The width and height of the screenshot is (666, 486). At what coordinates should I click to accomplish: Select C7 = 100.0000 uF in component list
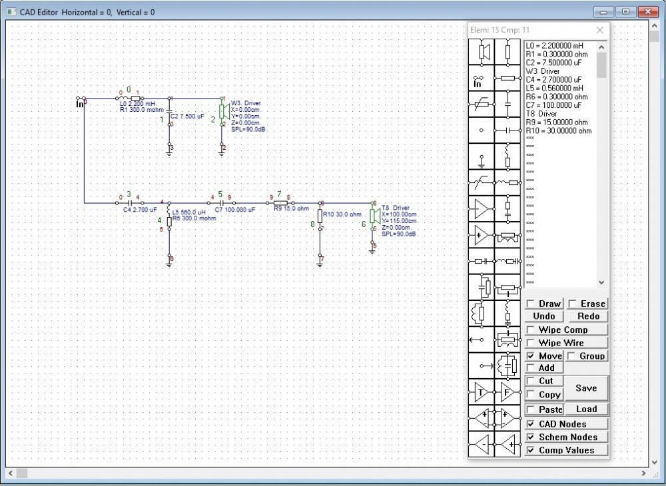pos(557,105)
